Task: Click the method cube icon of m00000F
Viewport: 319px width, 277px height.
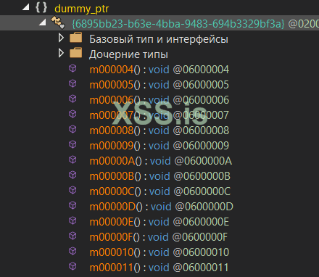Action: click(x=72, y=236)
